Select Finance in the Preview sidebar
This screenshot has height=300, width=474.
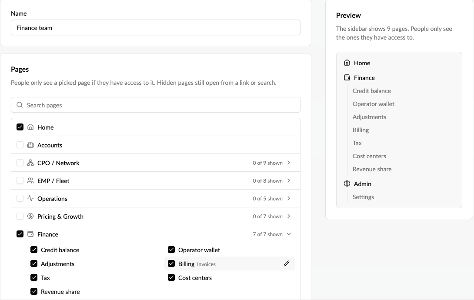[364, 78]
